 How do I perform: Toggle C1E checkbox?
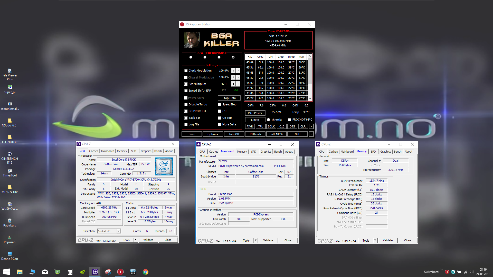click(220, 111)
